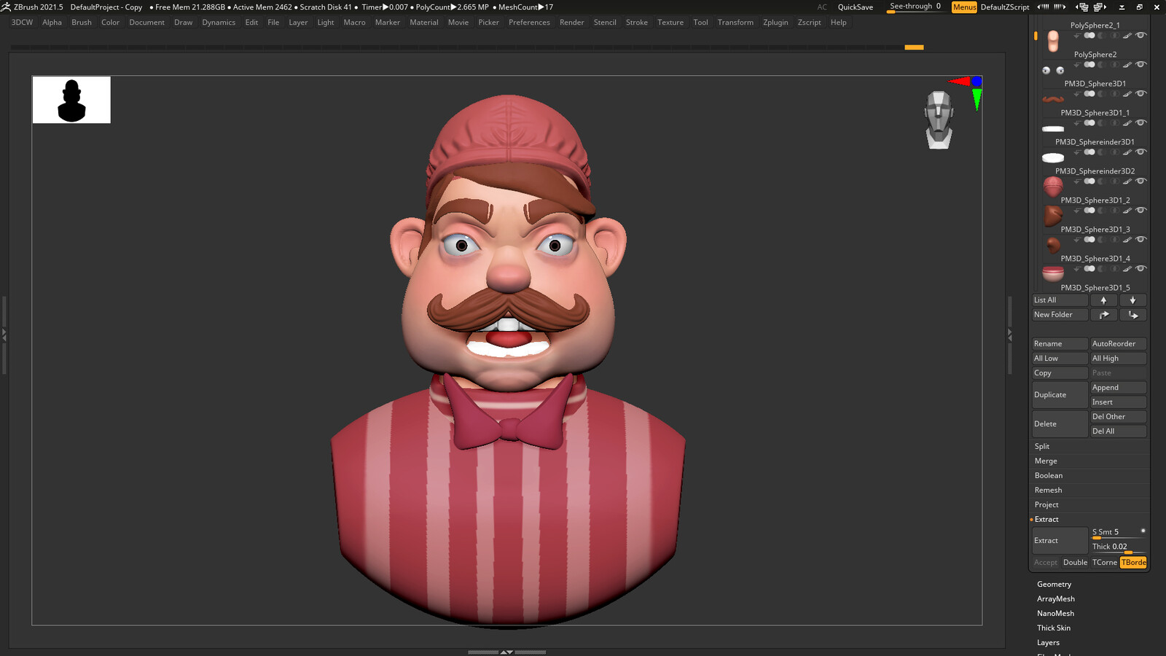Click the Append button
This screenshot has width=1166, height=656.
click(x=1118, y=388)
